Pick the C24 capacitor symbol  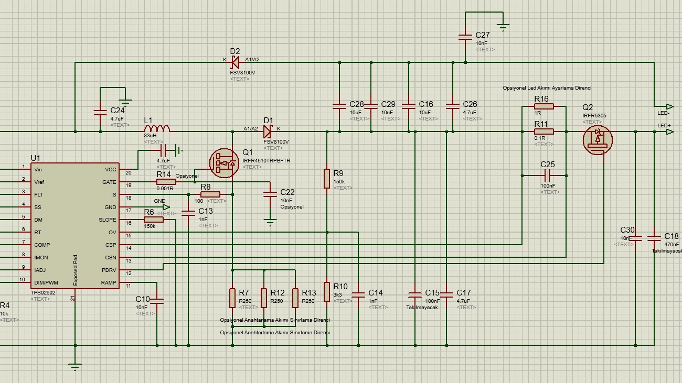click(100, 112)
